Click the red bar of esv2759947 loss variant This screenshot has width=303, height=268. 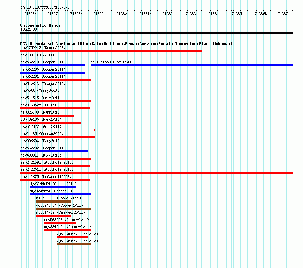111,51
